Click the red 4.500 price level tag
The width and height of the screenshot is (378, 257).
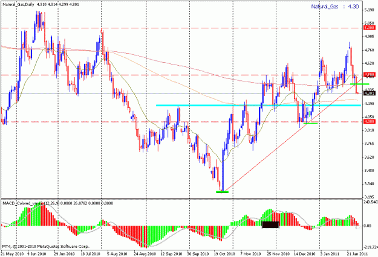[370, 75]
